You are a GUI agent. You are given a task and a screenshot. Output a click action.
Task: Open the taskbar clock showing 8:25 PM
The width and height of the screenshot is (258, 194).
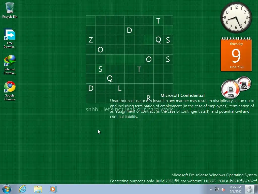tap(236, 189)
